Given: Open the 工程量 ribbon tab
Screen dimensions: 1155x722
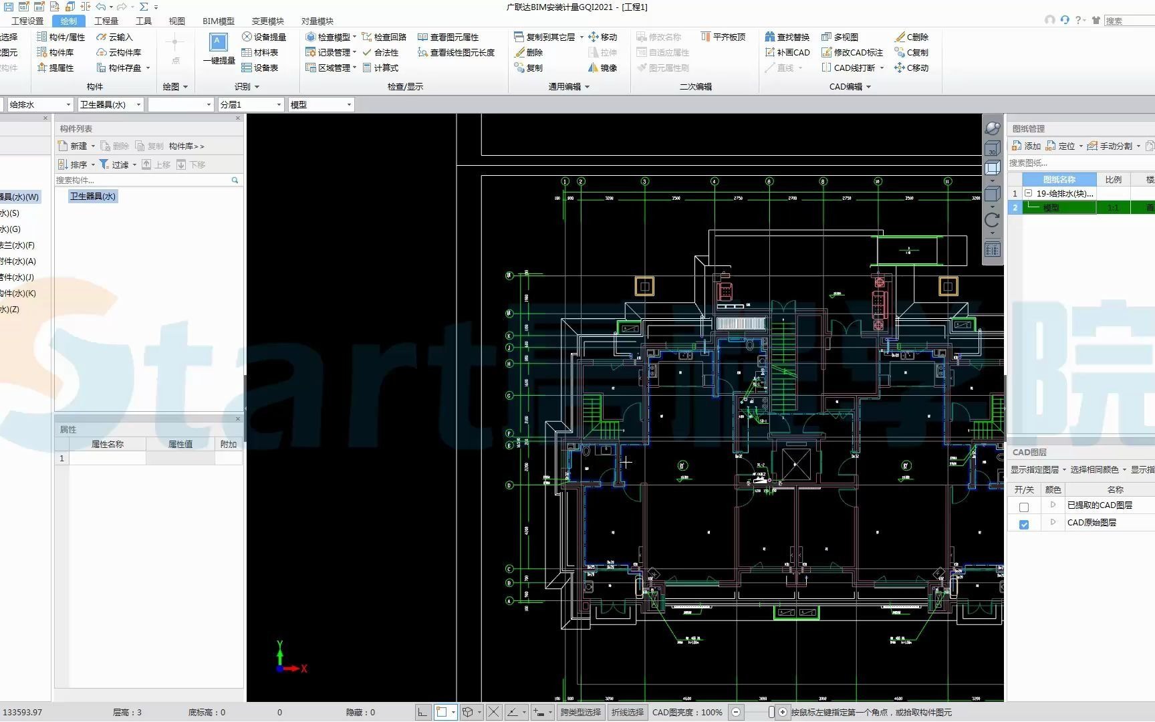Looking at the screenshot, I should pos(106,21).
